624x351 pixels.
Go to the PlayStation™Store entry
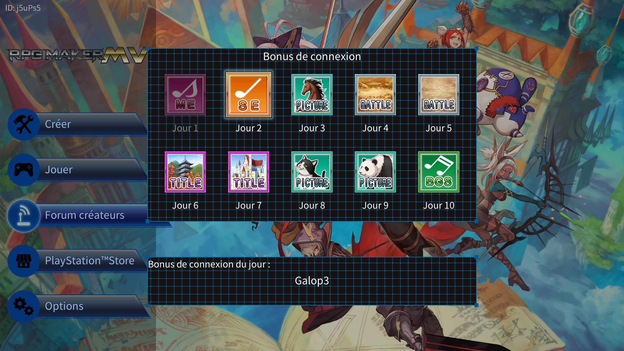[78, 261]
